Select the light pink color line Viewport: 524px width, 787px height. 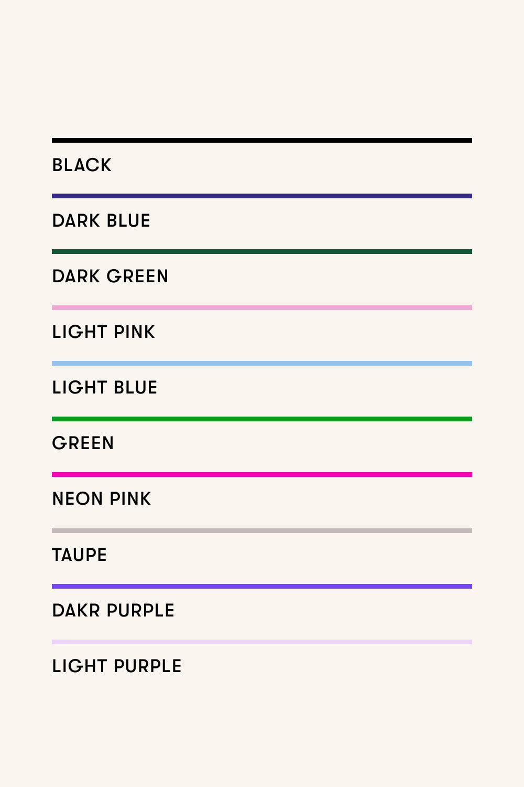[x=262, y=307]
